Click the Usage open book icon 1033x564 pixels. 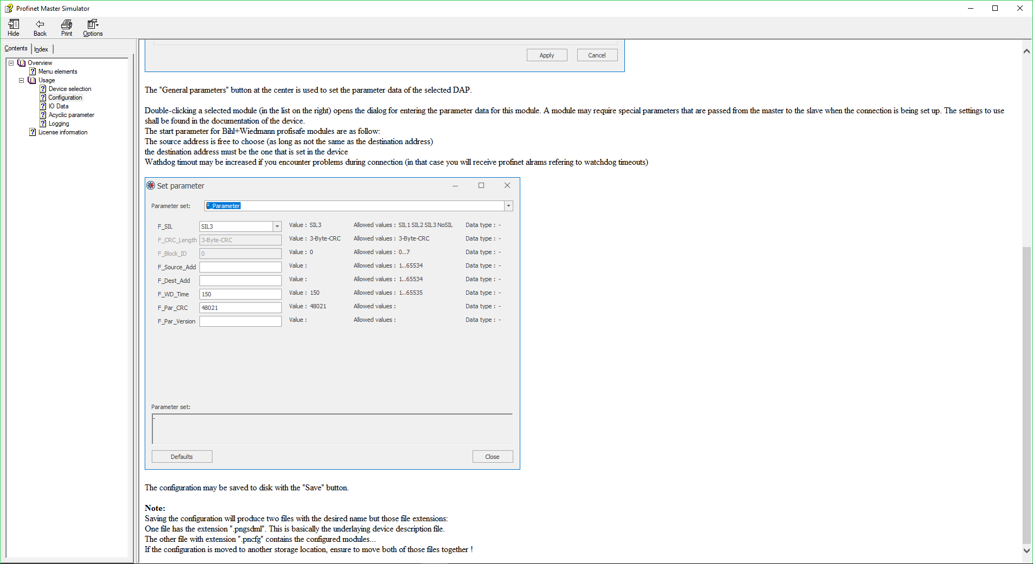point(33,80)
